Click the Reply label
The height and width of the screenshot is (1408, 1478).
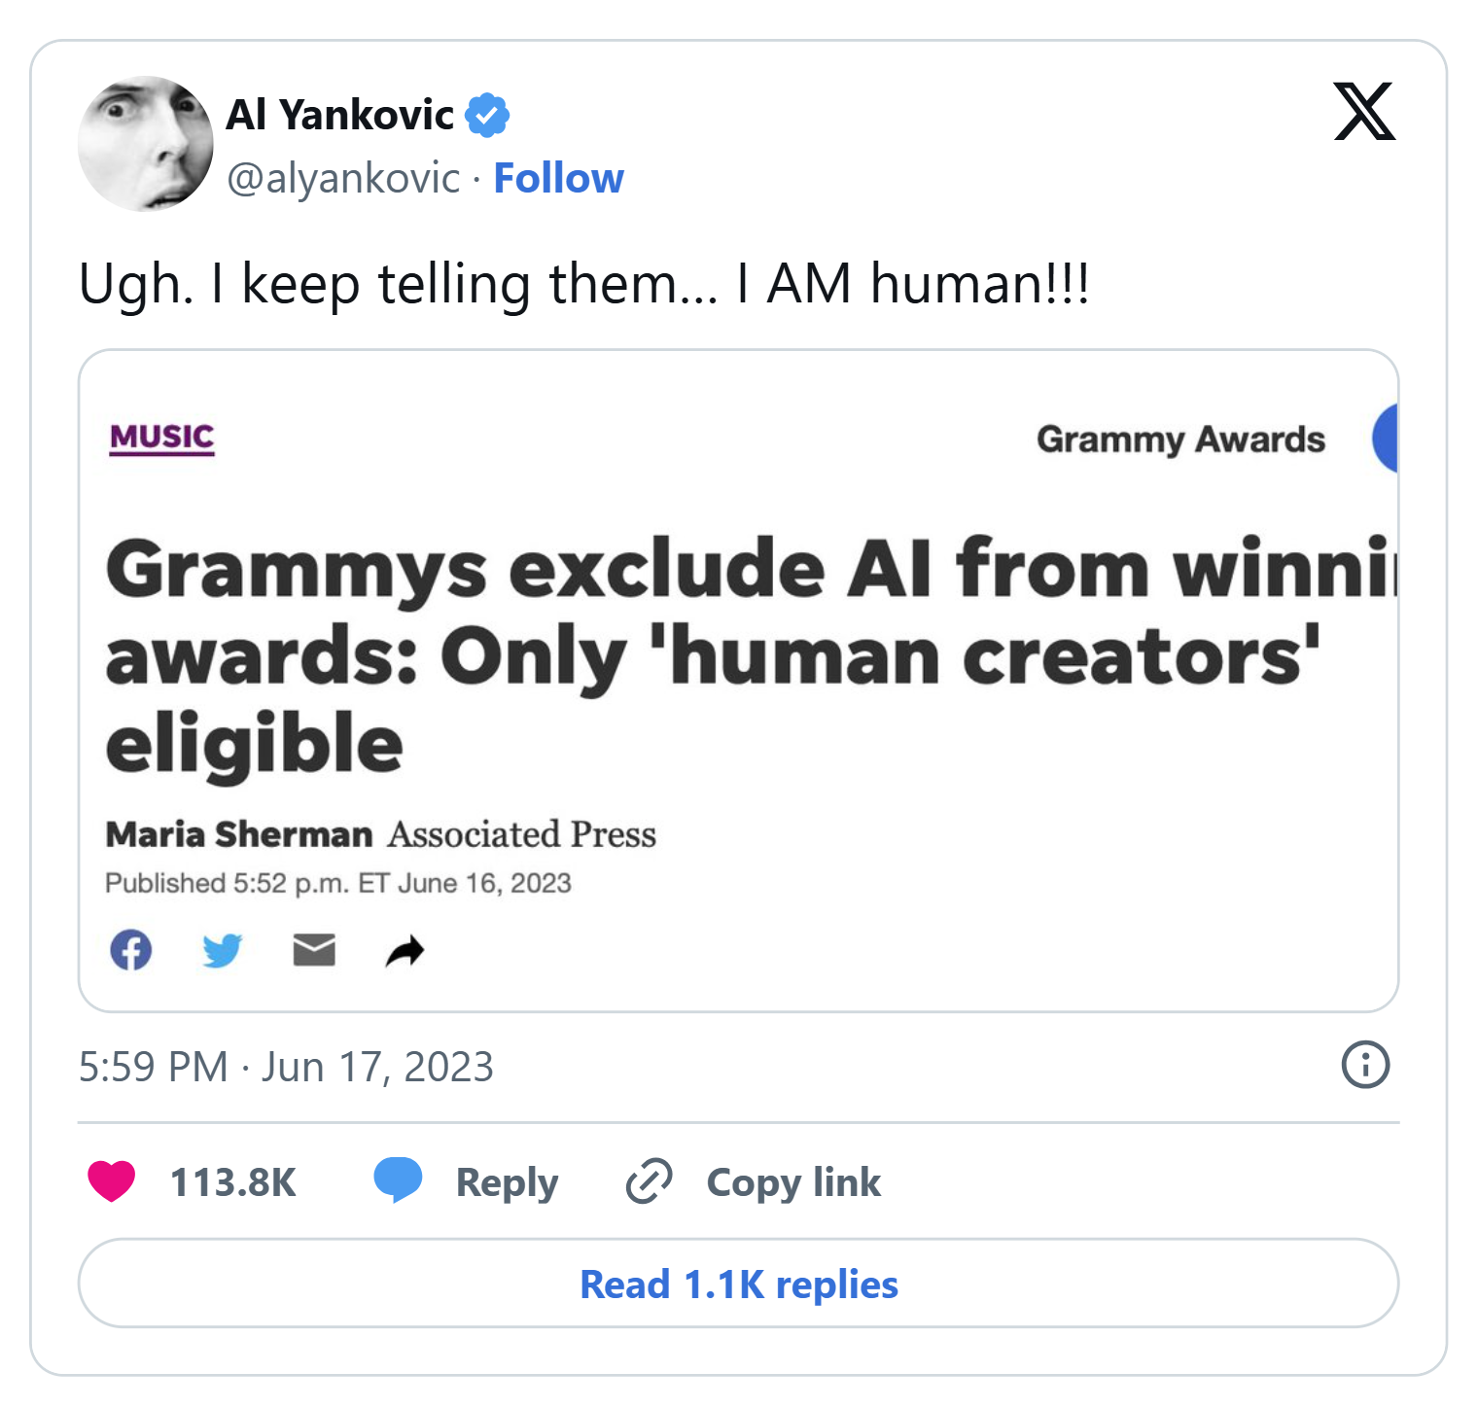(x=507, y=1182)
